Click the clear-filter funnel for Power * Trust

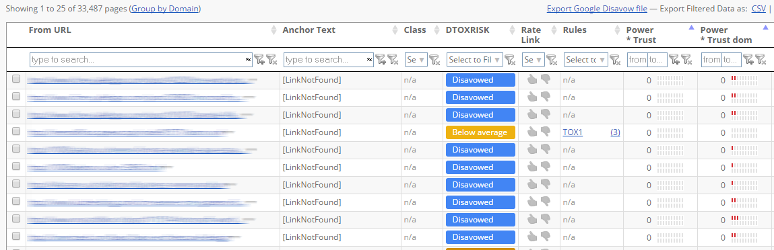pyautogui.click(x=686, y=60)
